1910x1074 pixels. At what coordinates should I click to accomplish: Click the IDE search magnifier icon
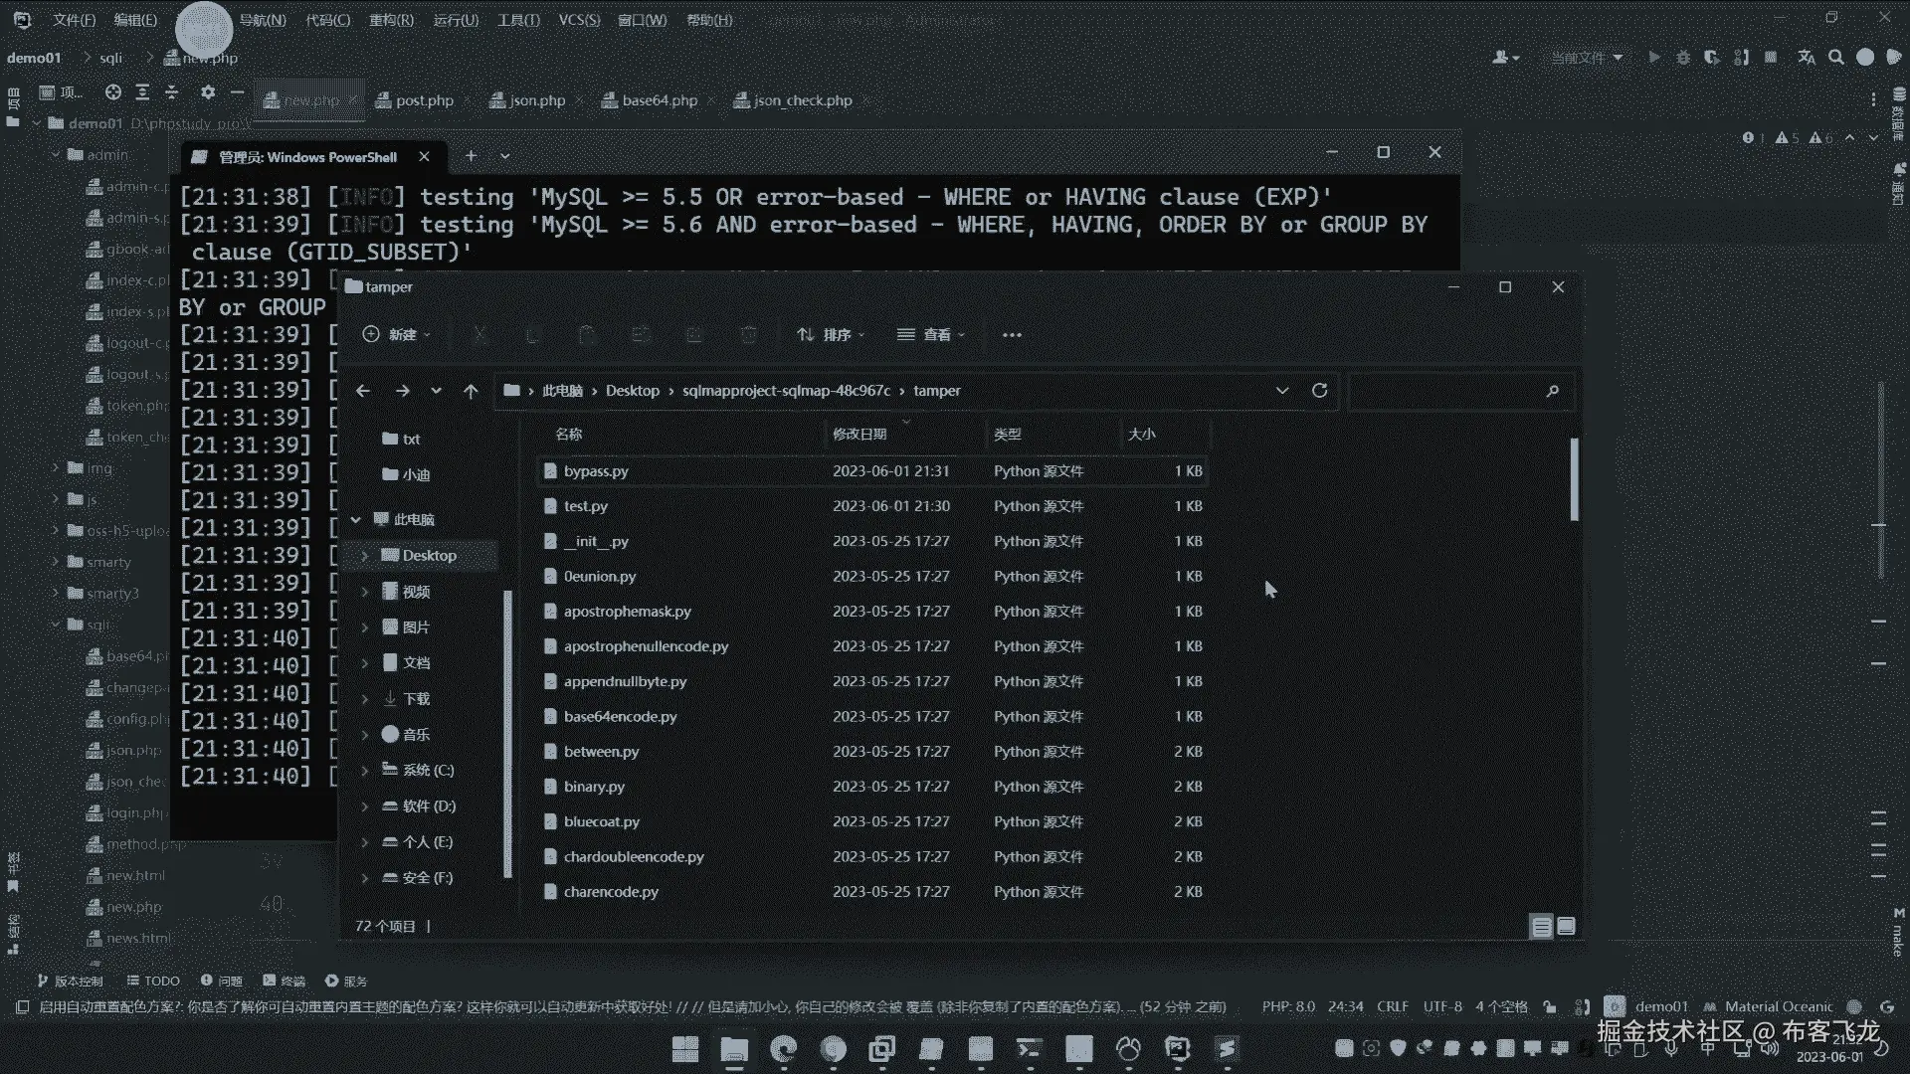pyautogui.click(x=1835, y=58)
